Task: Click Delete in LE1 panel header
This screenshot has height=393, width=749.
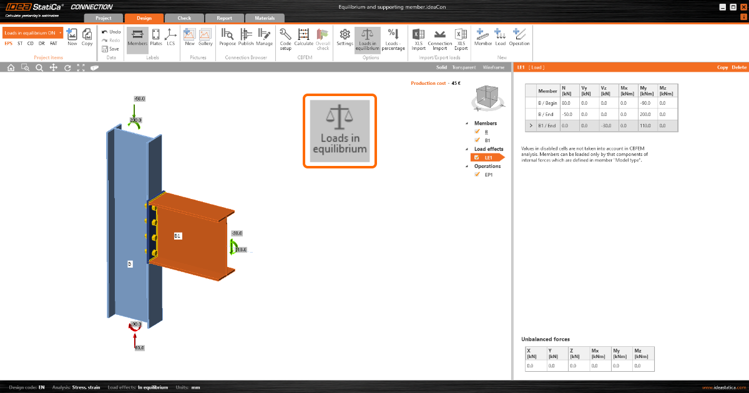Action: (x=739, y=67)
